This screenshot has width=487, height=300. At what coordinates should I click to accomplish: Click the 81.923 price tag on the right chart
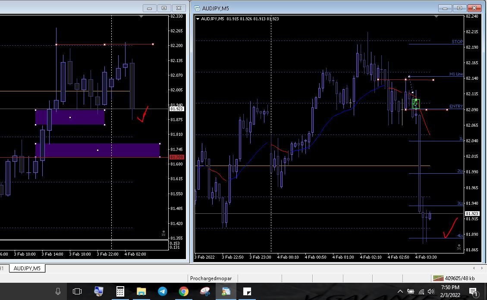(472, 213)
